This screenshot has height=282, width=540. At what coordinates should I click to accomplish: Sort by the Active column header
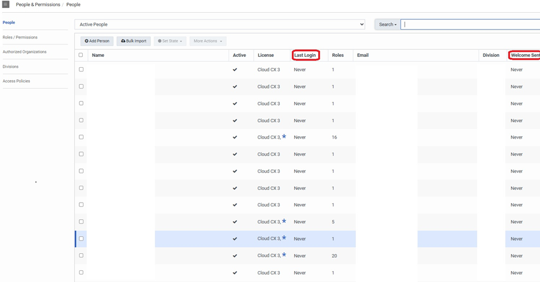240,55
